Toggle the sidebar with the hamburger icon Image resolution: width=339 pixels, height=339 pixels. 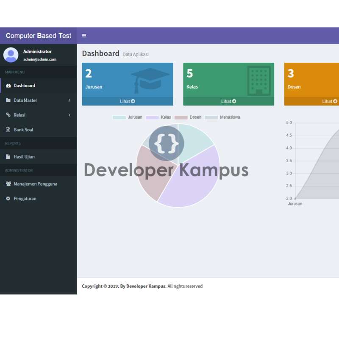tap(83, 36)
